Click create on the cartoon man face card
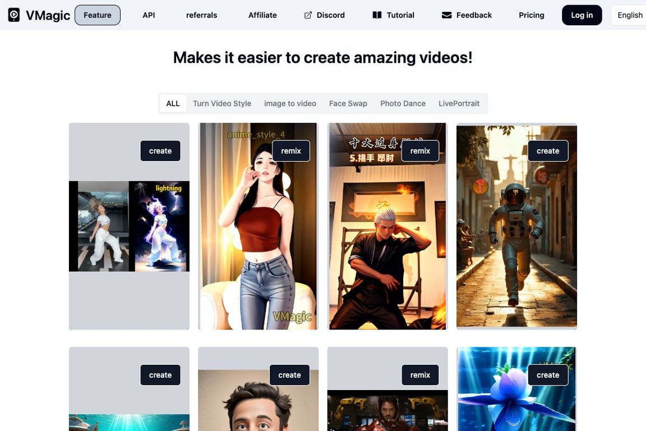The width and height of the screenshot is (646, 431). (289, 375)
